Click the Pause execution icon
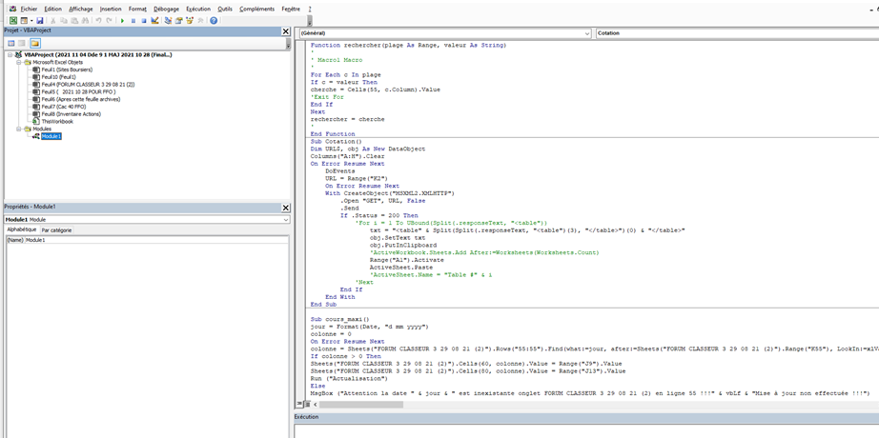The width and height of the screenshot is (879, 438). (133, 20)
